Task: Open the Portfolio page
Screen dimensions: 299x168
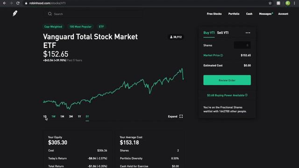Action: [x=234, y=14]
